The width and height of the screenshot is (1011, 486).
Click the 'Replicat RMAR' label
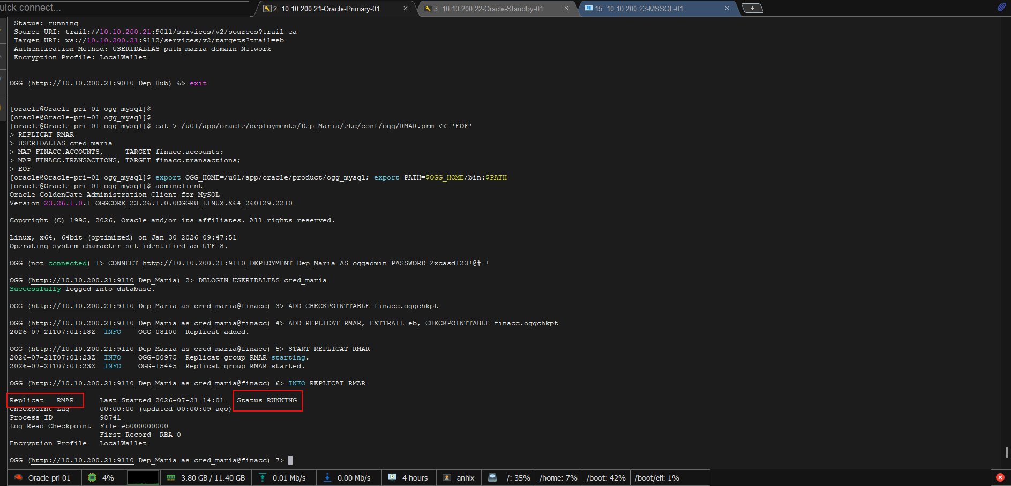42,400
